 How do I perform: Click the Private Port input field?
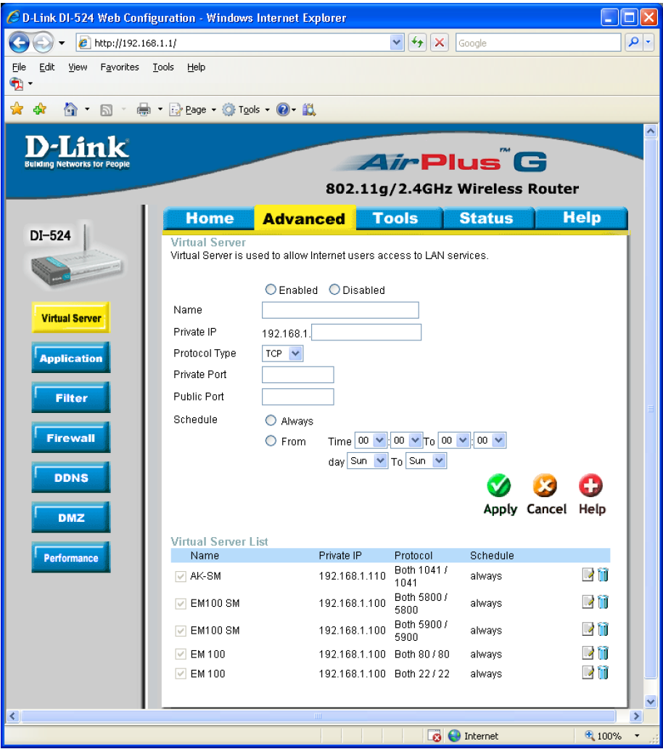pos(298,374)
